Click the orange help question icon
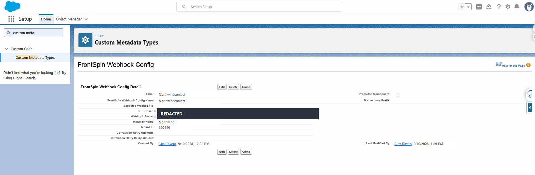The height and width of the screenshot is (175, 535). coord(528,65)
